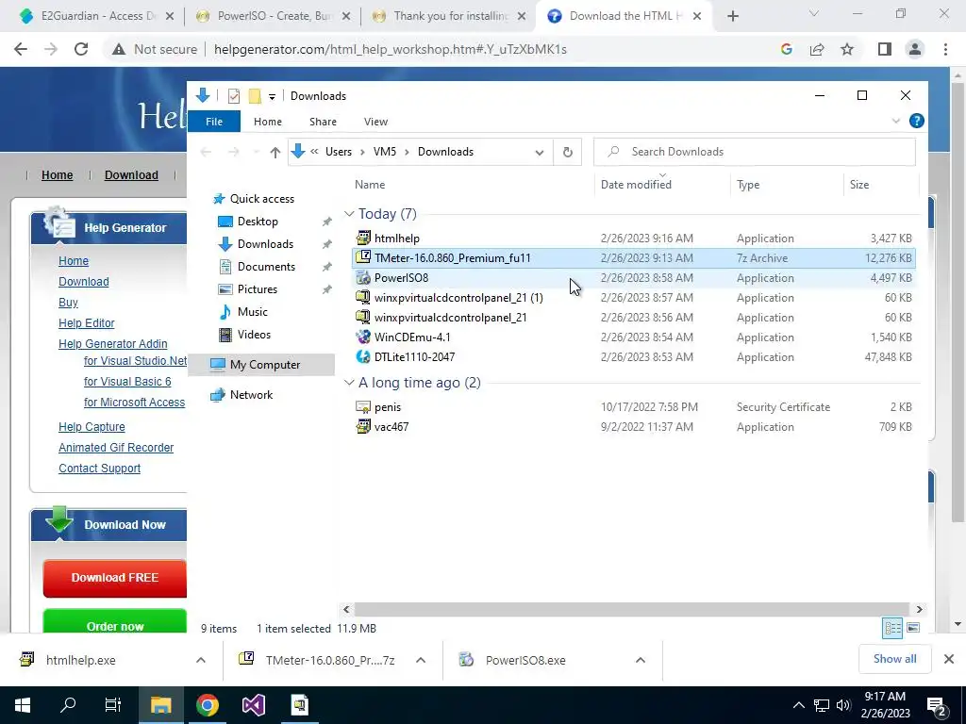This screenshot has width=966, height=724.
Task: Open Explorer help question mark icon
Action: click(x=916, y=121)
